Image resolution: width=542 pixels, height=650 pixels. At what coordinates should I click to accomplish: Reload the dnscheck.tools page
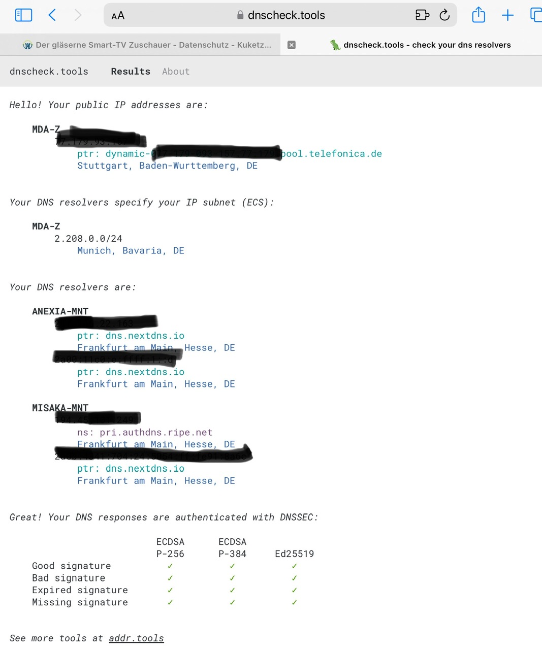444,15
